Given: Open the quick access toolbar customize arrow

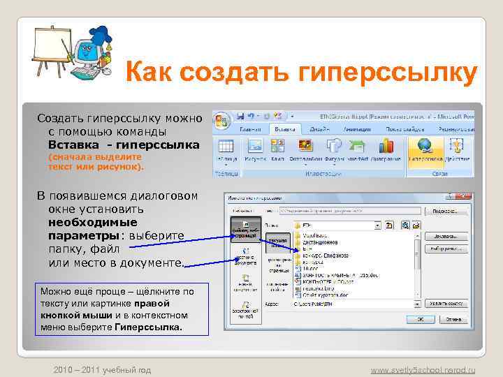Looking at the screenshot, I should 292,117.
